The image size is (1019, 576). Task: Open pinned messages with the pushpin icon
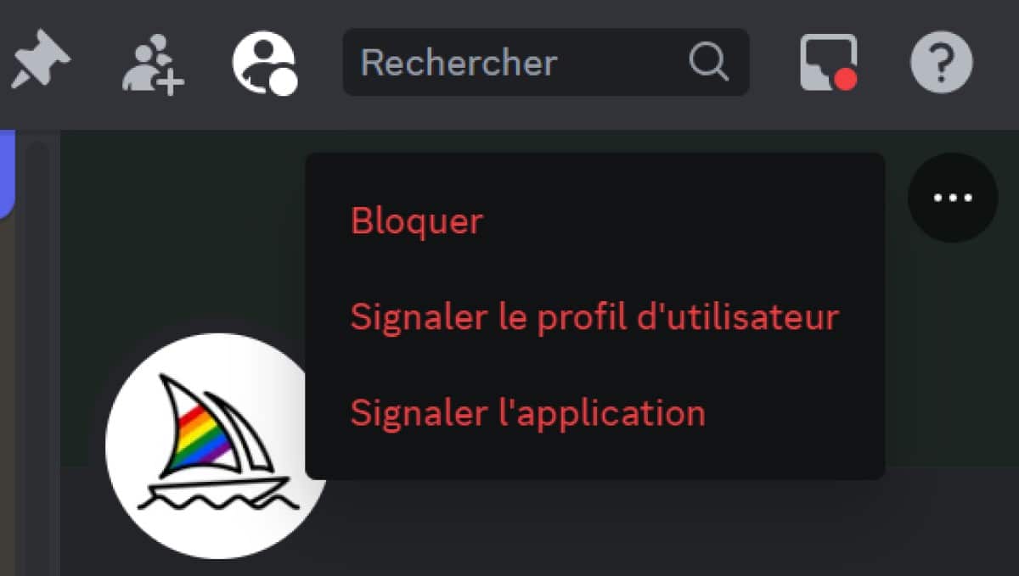[39, 62]
